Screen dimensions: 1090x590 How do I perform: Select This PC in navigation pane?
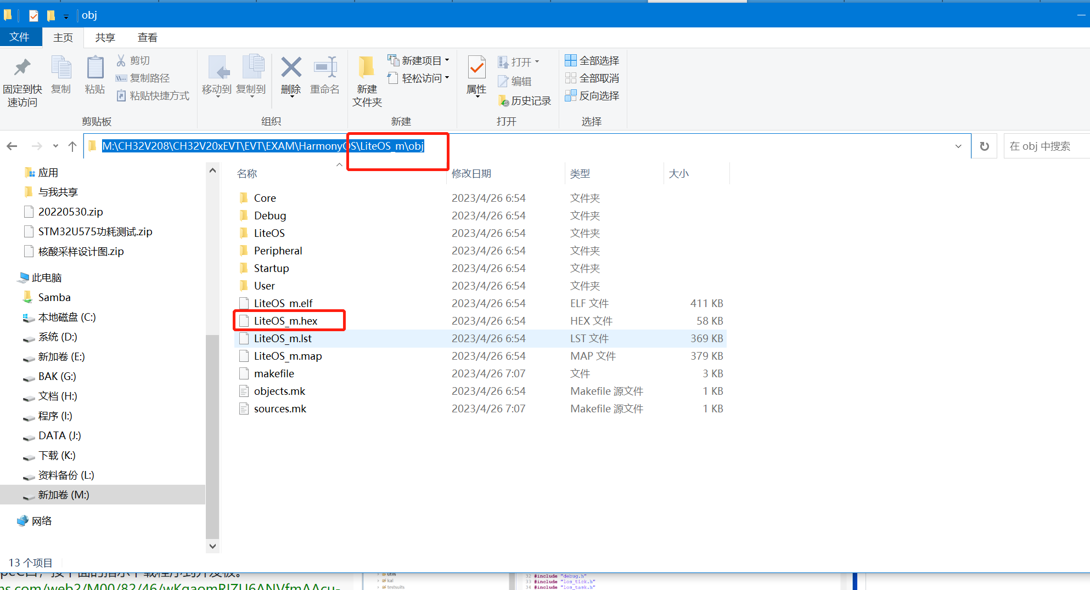(x=46, y=277)
